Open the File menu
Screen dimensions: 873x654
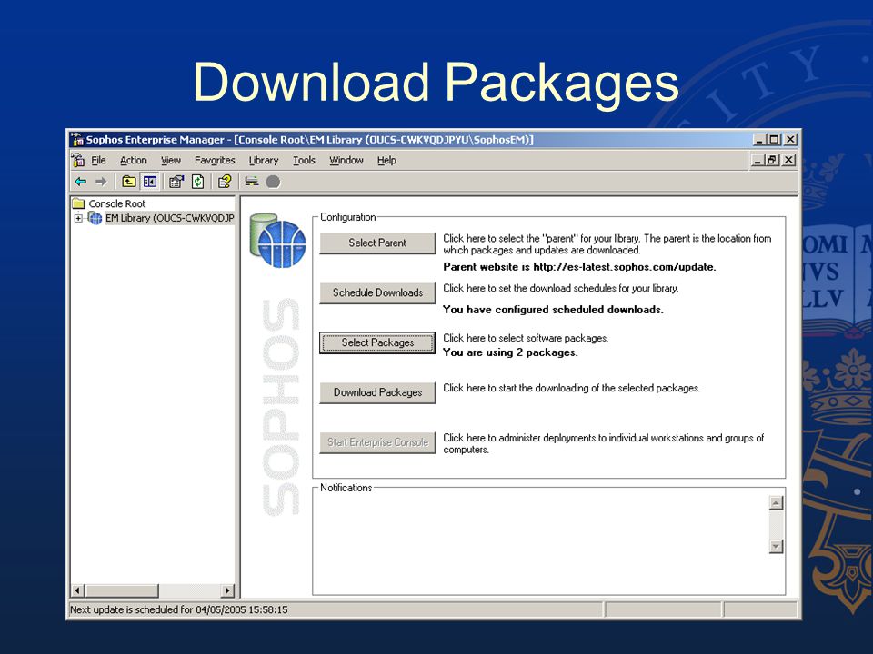[x=98, y=160]
